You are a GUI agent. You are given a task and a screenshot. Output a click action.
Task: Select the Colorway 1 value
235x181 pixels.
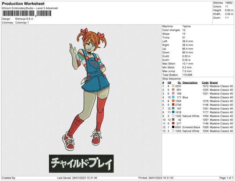[x=22, y=23]
